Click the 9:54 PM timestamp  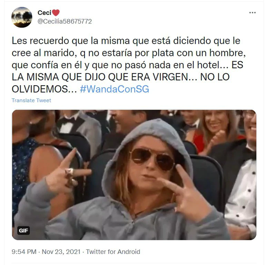click(x=24, y=252)
